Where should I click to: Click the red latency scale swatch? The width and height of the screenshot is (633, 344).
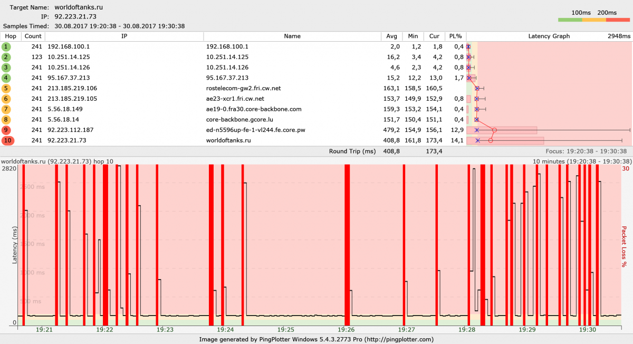pos(618,20)
